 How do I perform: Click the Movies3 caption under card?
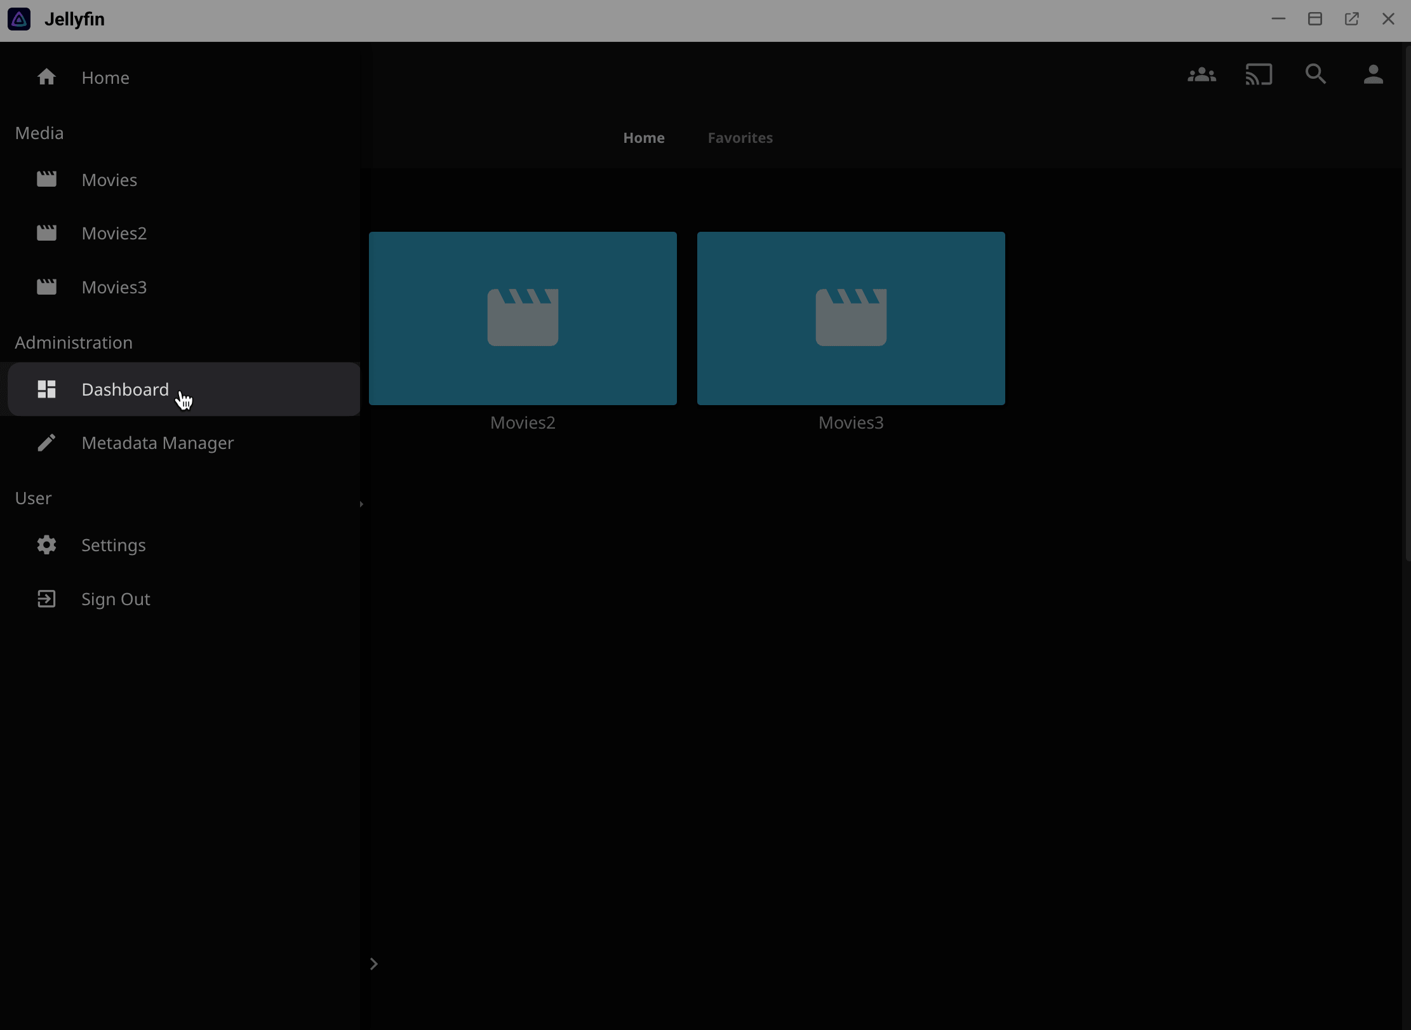[851, 423]
